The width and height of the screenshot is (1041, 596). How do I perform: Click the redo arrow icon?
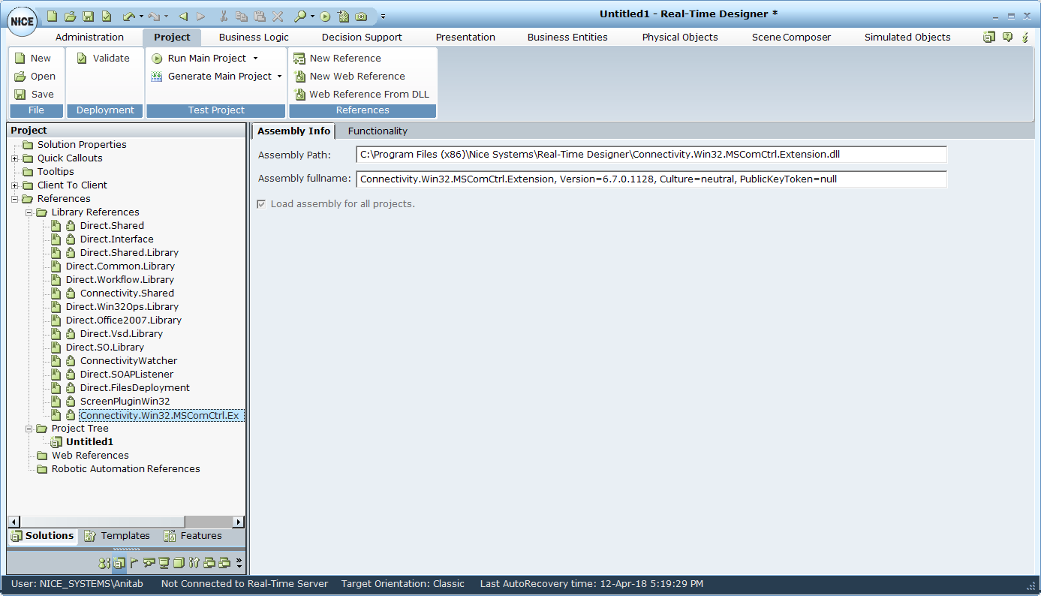tap(154, 16)
